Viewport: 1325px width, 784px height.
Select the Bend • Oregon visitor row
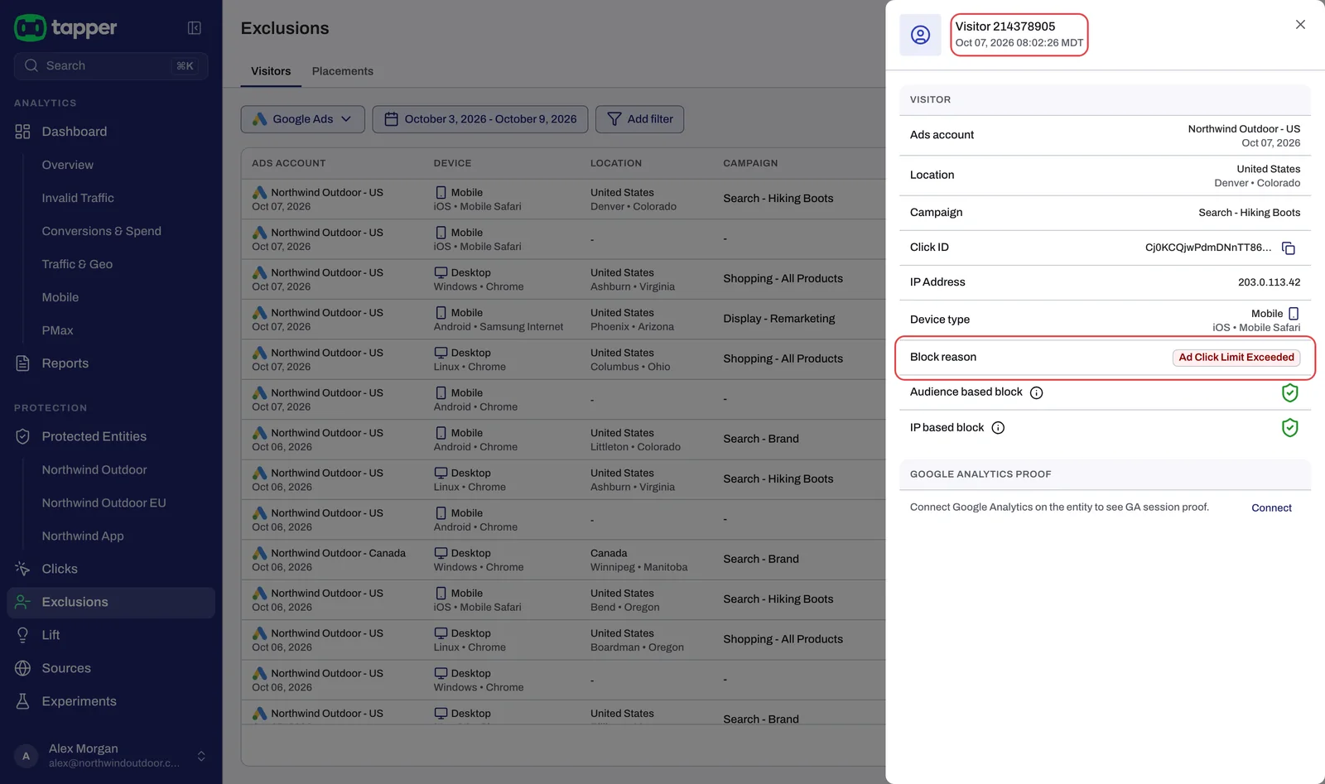point(563,600)
